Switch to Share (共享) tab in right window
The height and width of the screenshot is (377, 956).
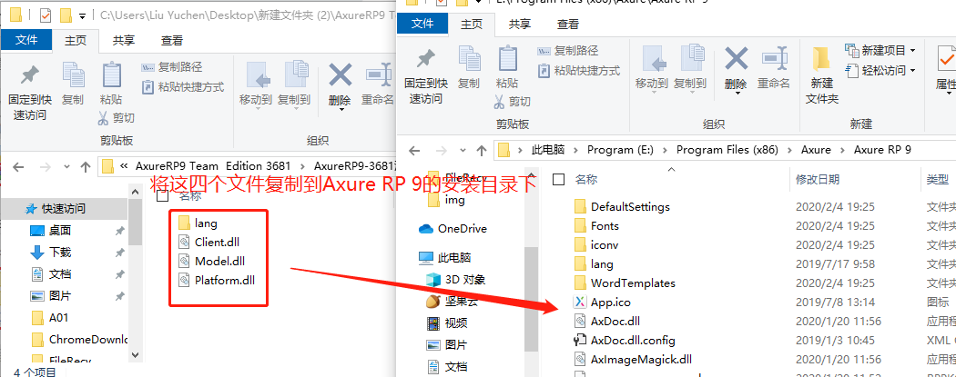(x=520, y=24)
